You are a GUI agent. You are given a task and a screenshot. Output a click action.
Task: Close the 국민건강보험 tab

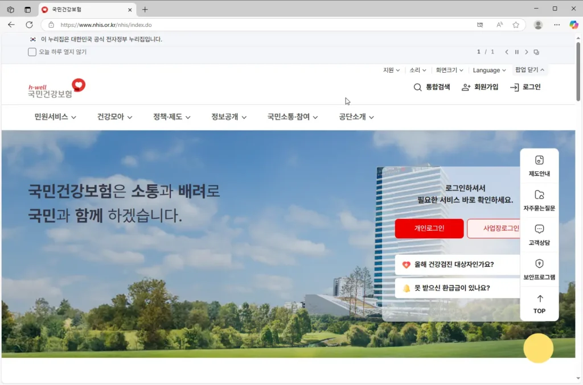[x=130, y=10]
